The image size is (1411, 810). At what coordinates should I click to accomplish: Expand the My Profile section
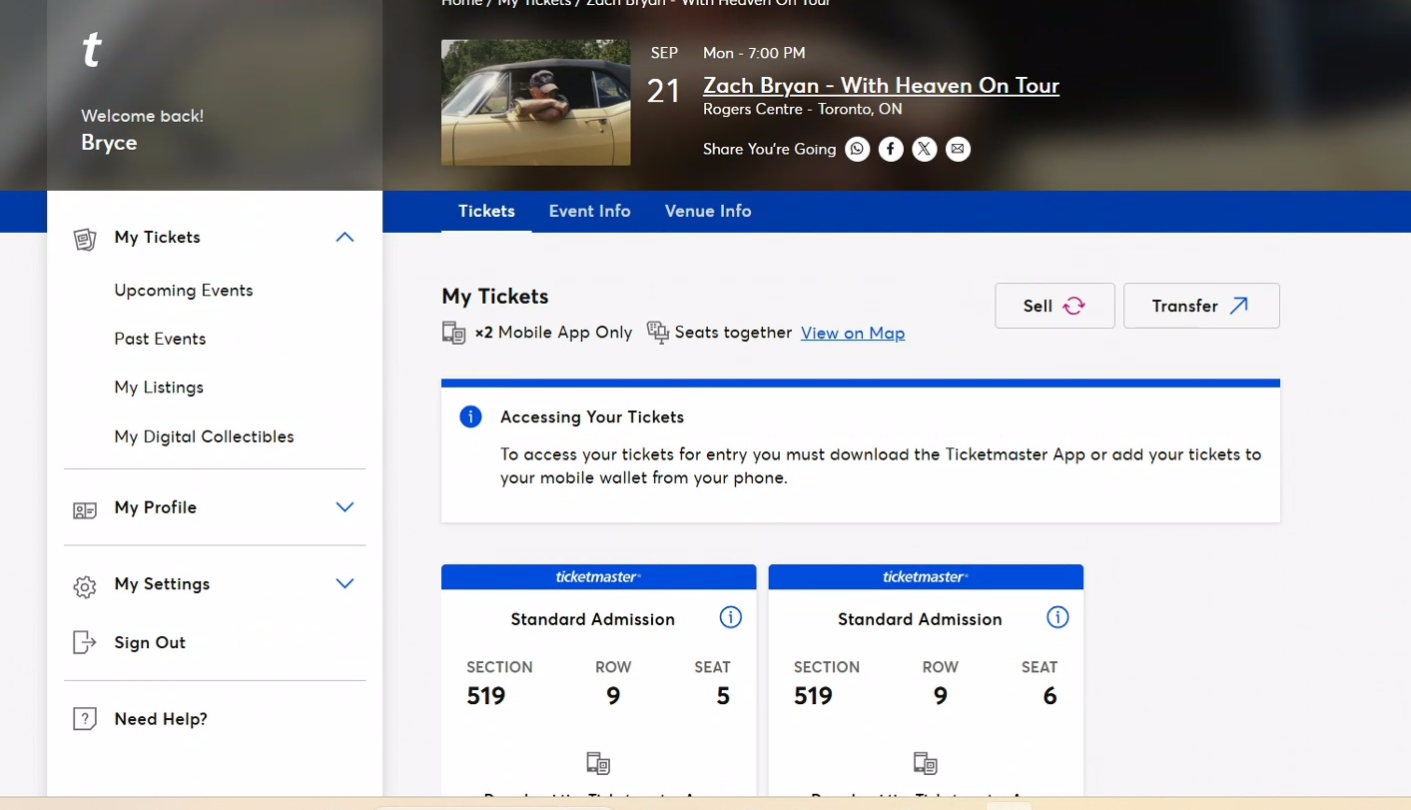tap(345, 507)
